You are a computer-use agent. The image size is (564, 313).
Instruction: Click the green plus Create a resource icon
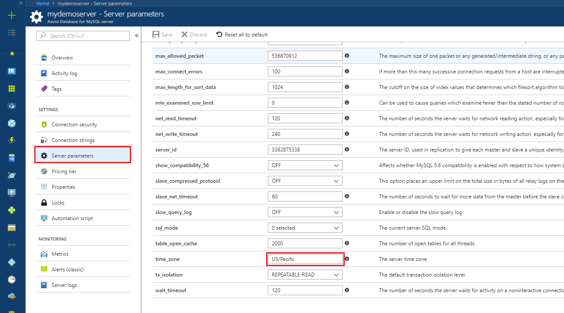[12, 16]
